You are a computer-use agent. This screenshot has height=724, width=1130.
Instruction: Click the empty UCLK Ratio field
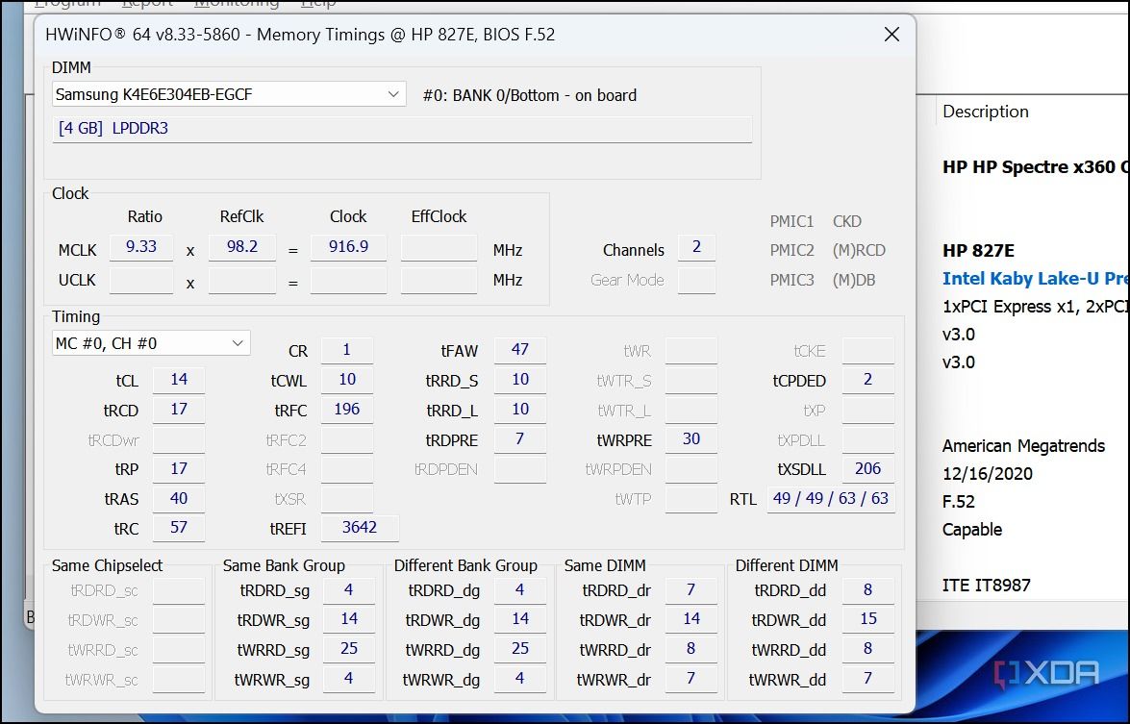point(141,281)
